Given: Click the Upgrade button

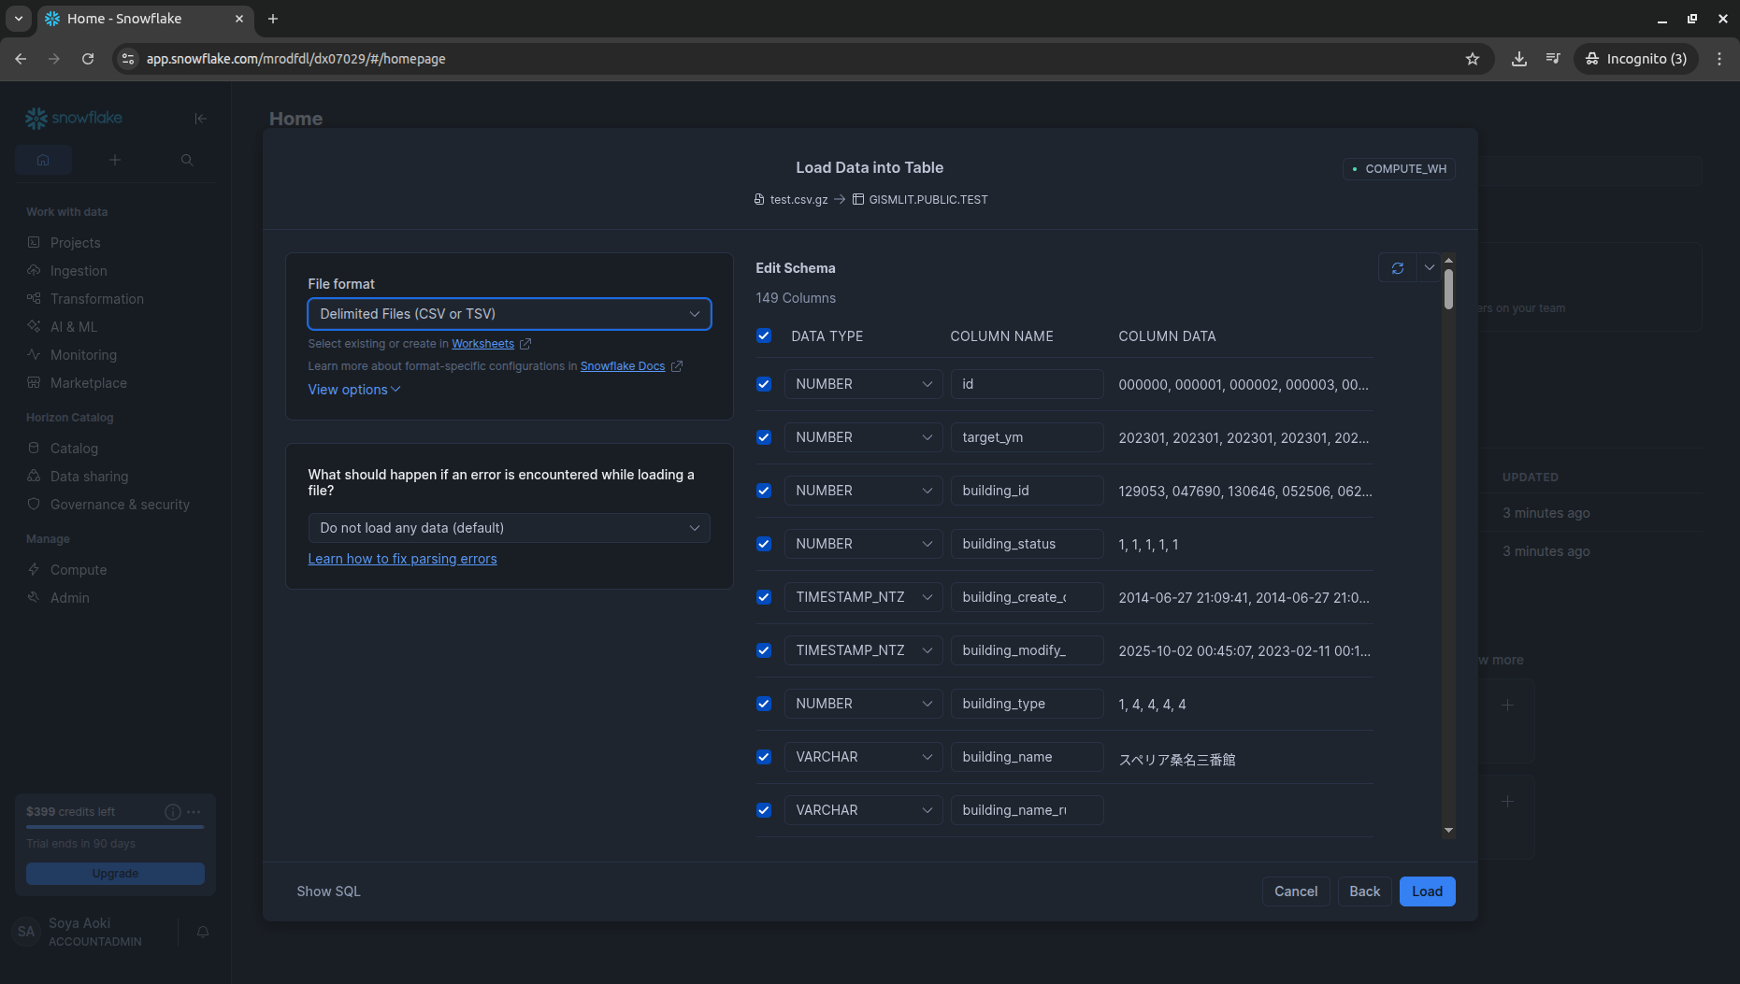Looking at the screenshot, I should (x=115, y=874).
